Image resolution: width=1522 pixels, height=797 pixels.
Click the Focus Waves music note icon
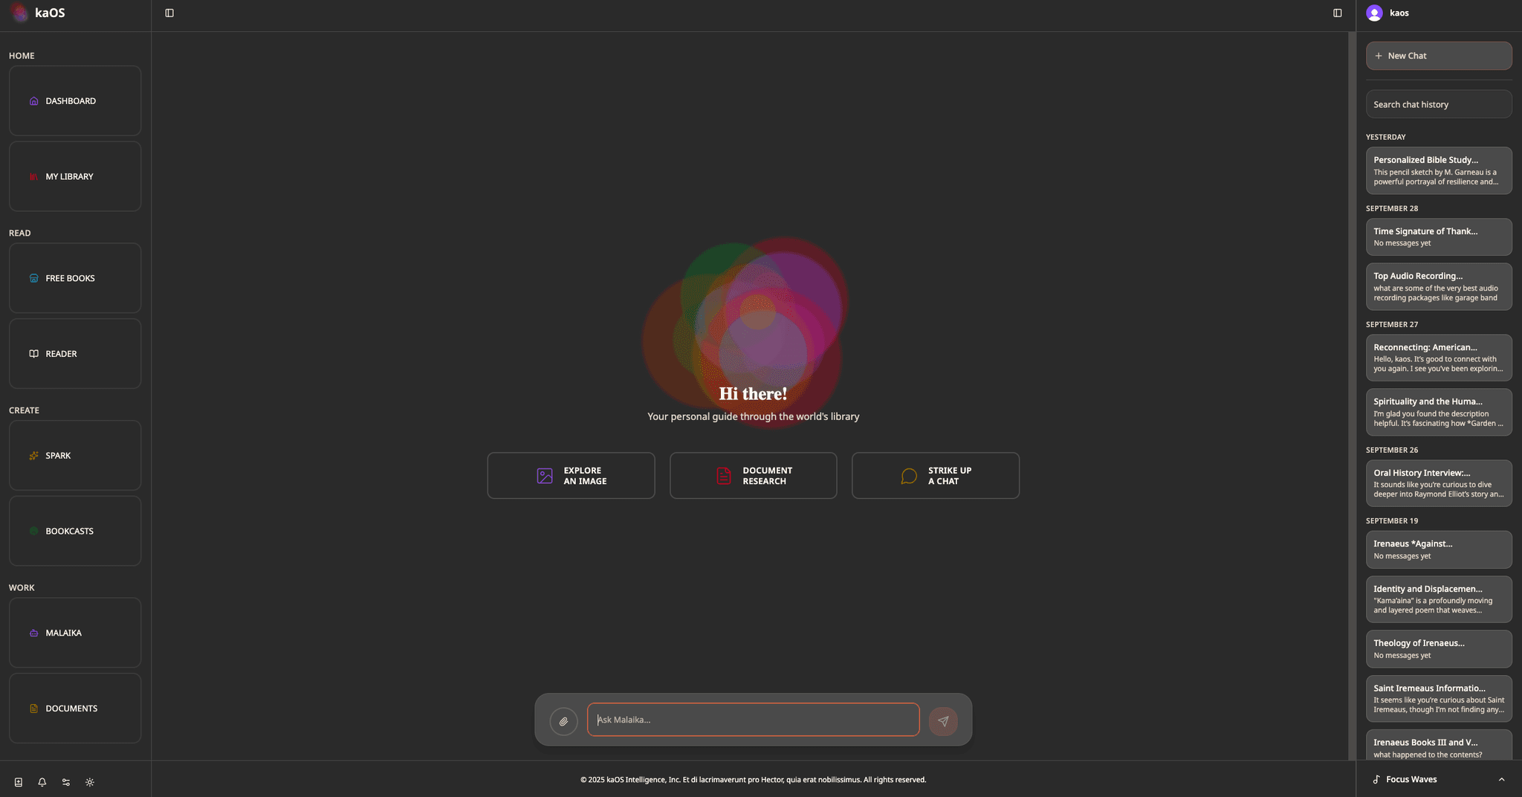coord(1376,779)
